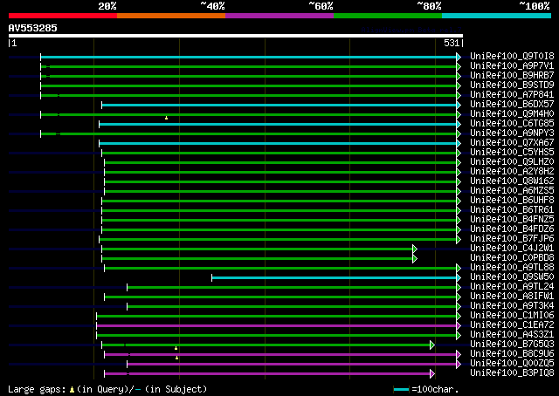559x396 pixels.
Task: Select the UniRef100_A9TL24 label
Action: (512, 287)
